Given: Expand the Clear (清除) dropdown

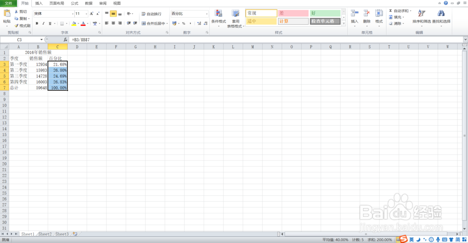Looking at the screenshot, I should pos(403,23).
